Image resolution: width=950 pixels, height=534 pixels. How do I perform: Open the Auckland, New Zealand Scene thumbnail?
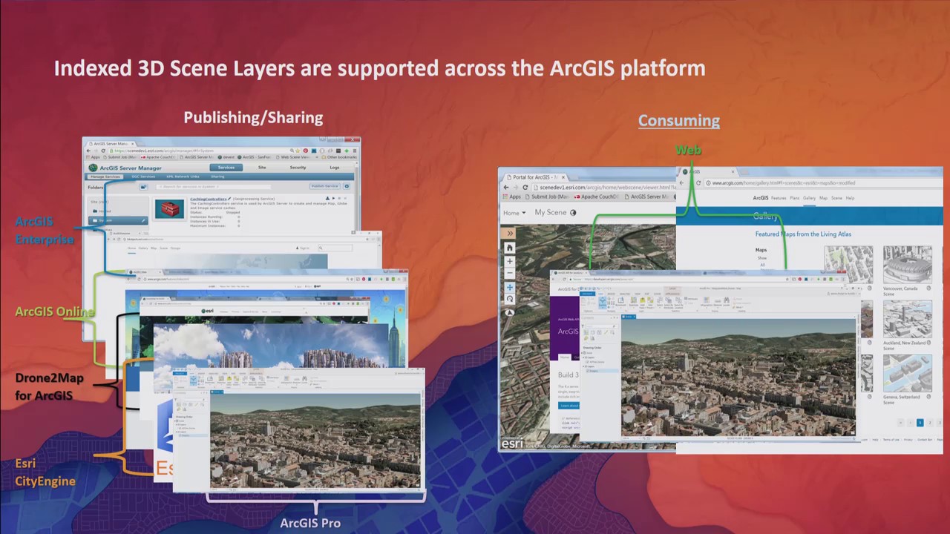(907, 320)
